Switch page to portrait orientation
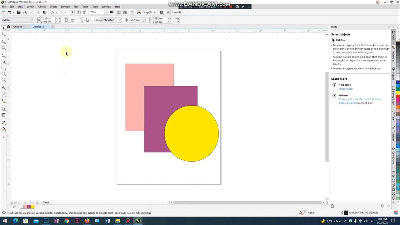Image resolution: width=400 pixels, height=225 pixels. pyautogui.click(x=66, y=20)
